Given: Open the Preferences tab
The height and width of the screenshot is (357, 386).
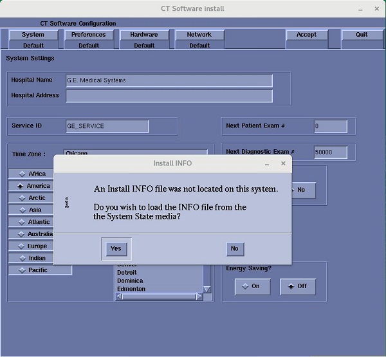Looking at the screenshot, I should pos(88,35).
